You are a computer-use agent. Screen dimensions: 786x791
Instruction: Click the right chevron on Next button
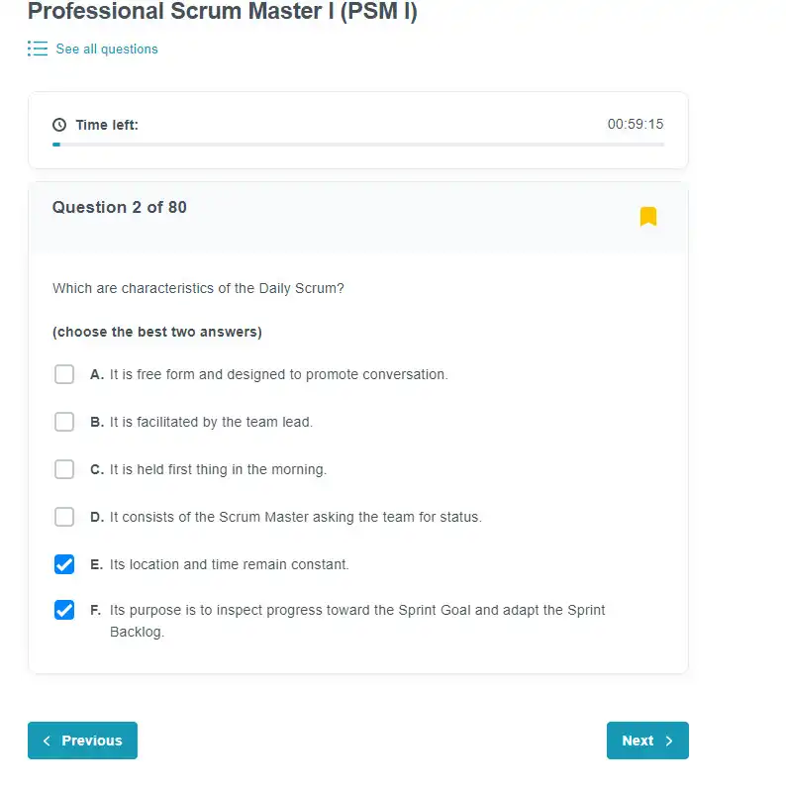click(669, 741)
